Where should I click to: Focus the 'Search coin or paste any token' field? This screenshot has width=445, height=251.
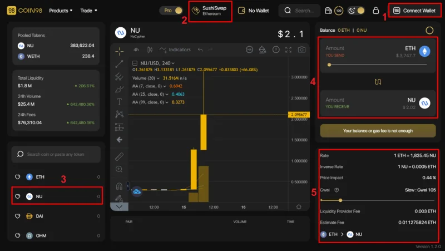click(56, 154)
